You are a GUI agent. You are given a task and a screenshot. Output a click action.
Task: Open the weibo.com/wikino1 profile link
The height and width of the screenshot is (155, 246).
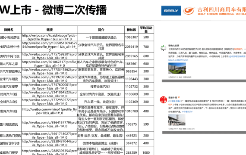(50, 111)
